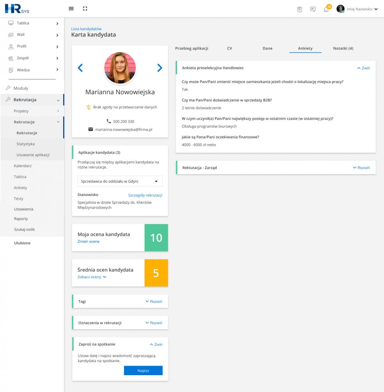Click Zmień ocenę link

pos(88,242)
